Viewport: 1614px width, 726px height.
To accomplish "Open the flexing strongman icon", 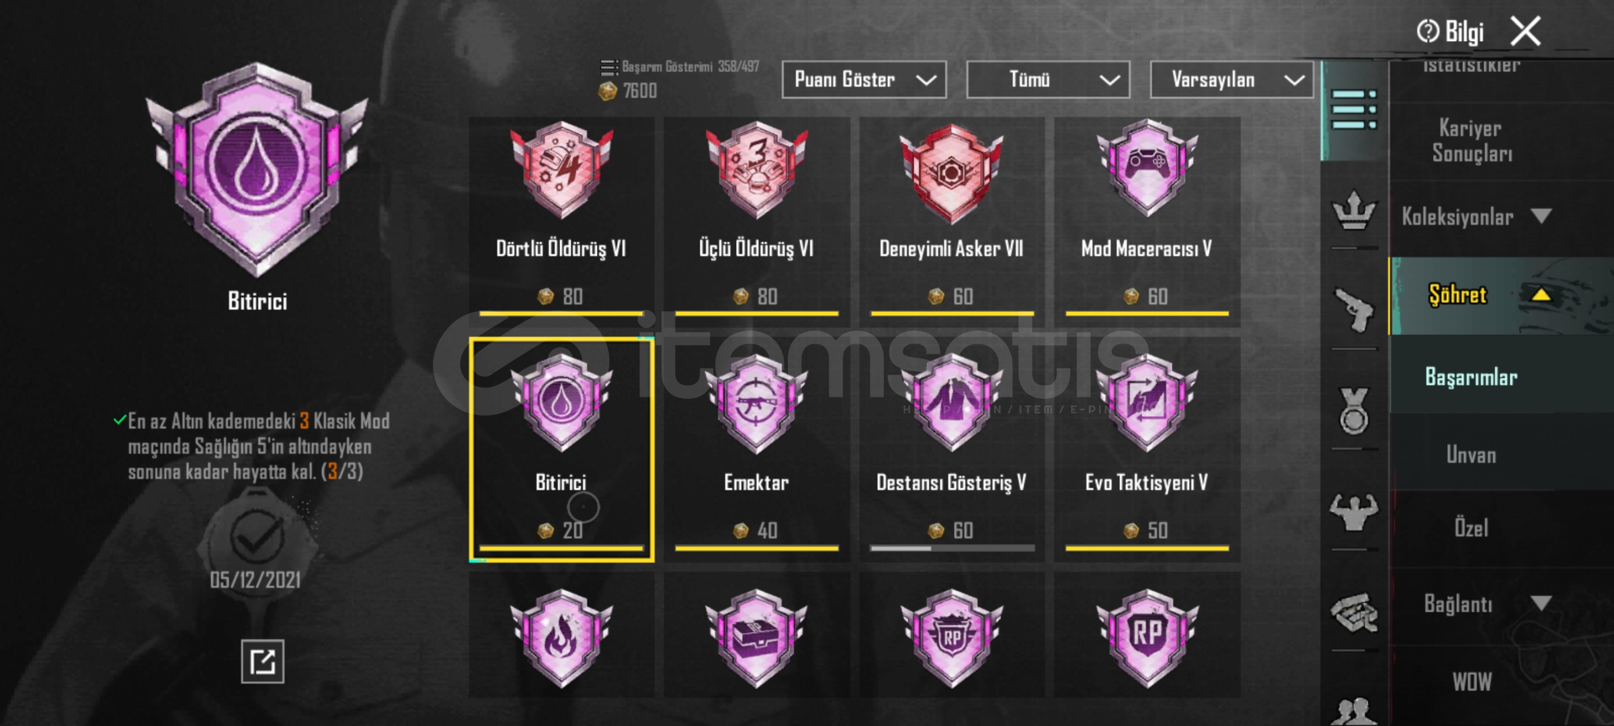I will click(1353, 513).
